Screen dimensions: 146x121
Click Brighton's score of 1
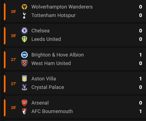[x=140, y=55]
